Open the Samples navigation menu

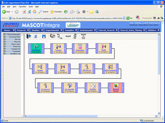(x=71, y=30)
